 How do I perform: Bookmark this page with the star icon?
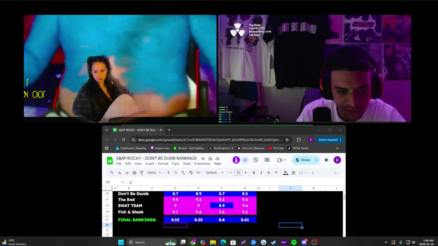pyautogui.click(x=287, y=140)
